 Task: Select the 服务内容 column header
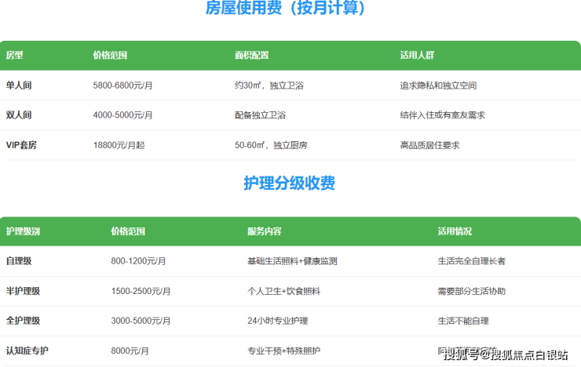pos(265,231)
